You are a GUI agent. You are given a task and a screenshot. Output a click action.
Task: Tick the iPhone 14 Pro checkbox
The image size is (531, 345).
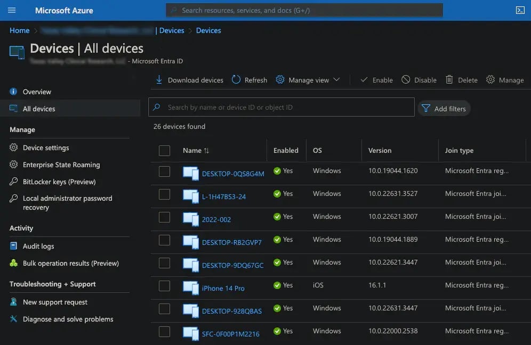(x=165, y=286)
